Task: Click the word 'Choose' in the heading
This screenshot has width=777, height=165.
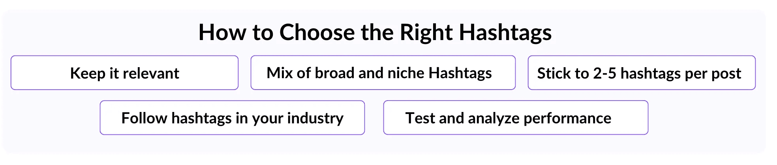Action: 317,32
